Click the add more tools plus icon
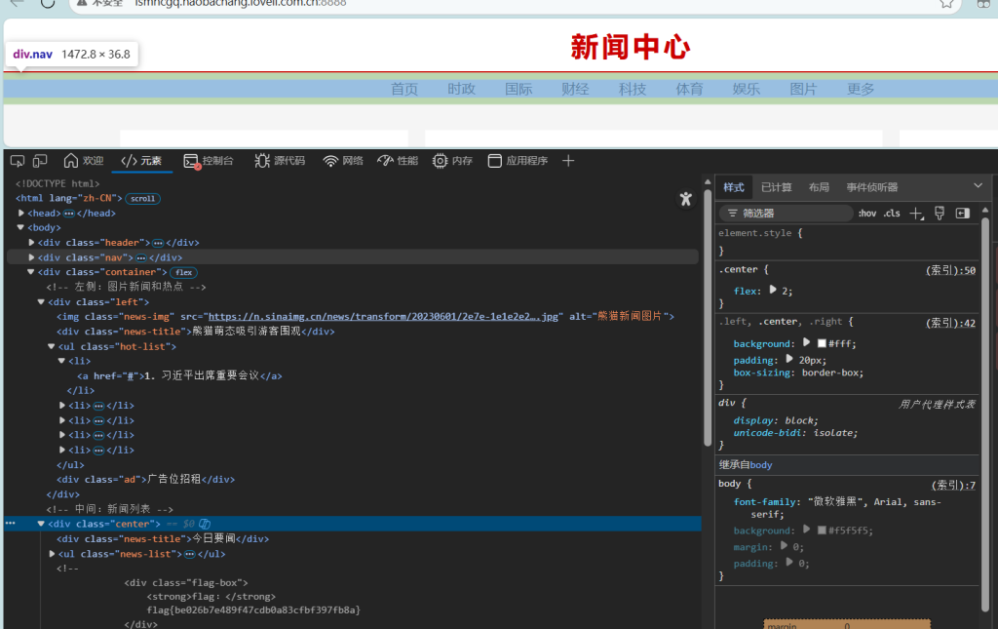Image resolution: width=998 pixels, height=629 pixels. tap(569, 161)
